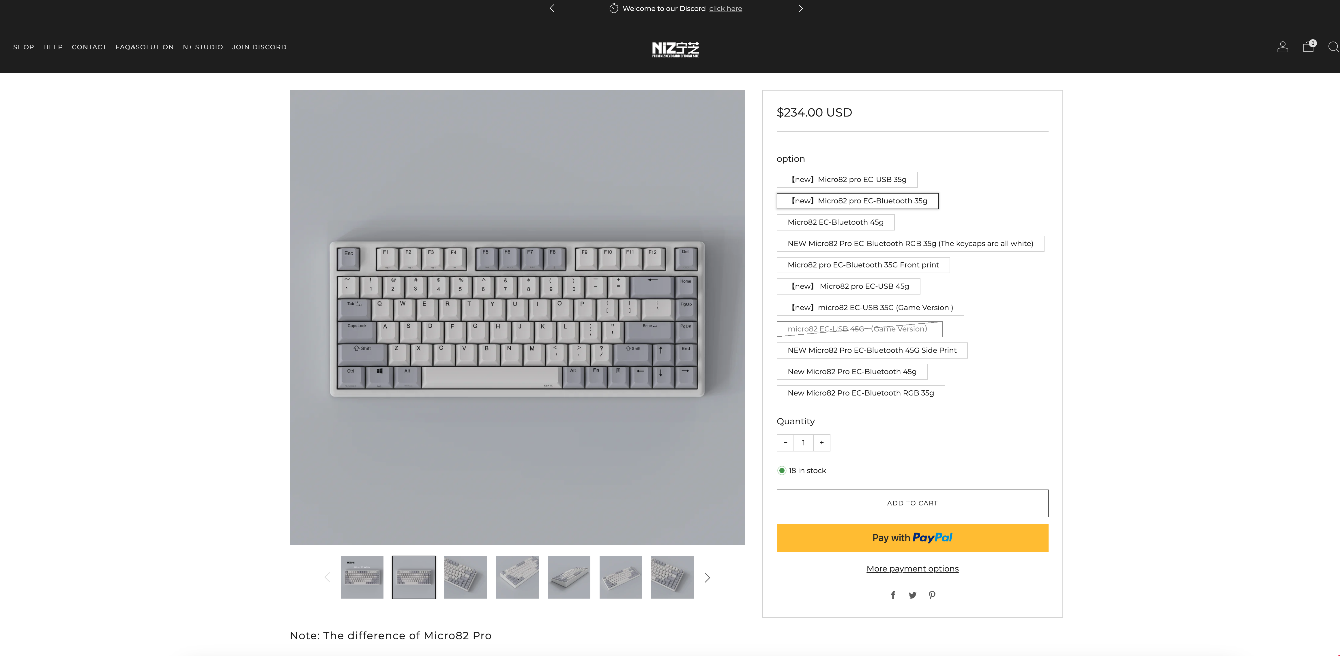Share product on Facebook
The width and height of the screenshot is (1340, 656).
click(893, 595)
